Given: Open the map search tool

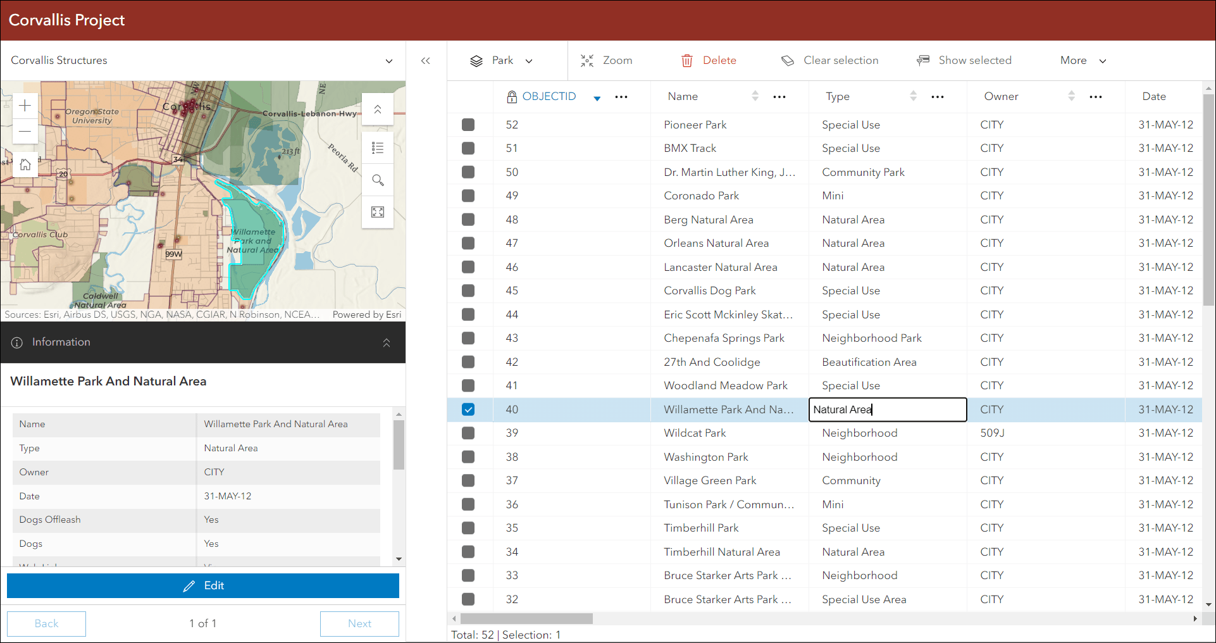Looking at the screenshot, I should (x=378, y=180).
